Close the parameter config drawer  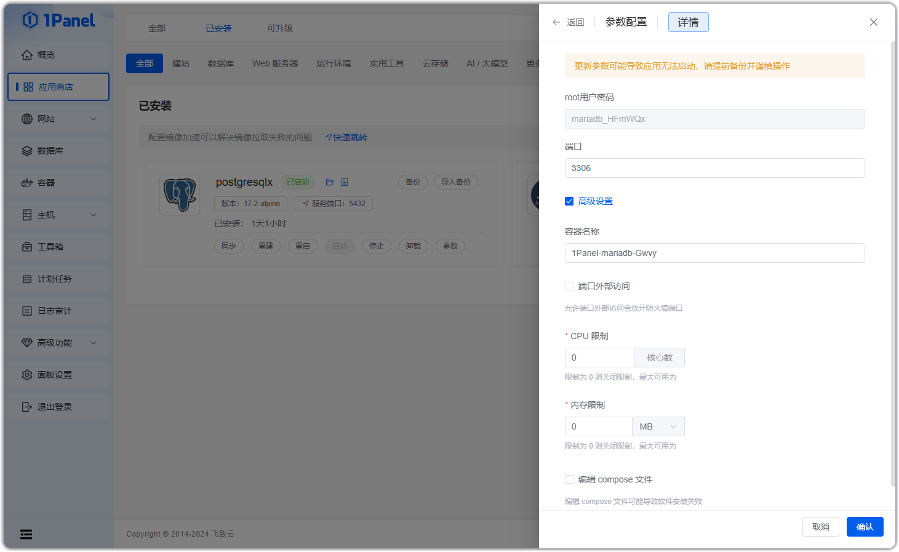874,22
